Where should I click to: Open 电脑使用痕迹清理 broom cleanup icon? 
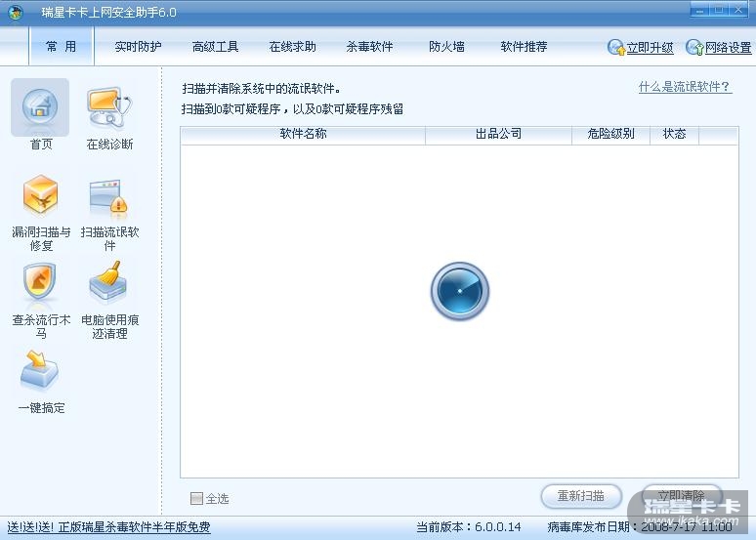[108, 282]
